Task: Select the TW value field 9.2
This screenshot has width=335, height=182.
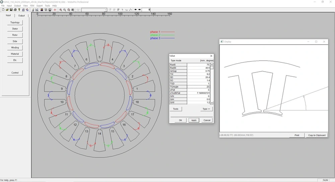Action: click(x=198, y=74)
